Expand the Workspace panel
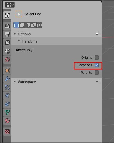The image size is (114, 143). pyautogui.click(x=15, y=82)
